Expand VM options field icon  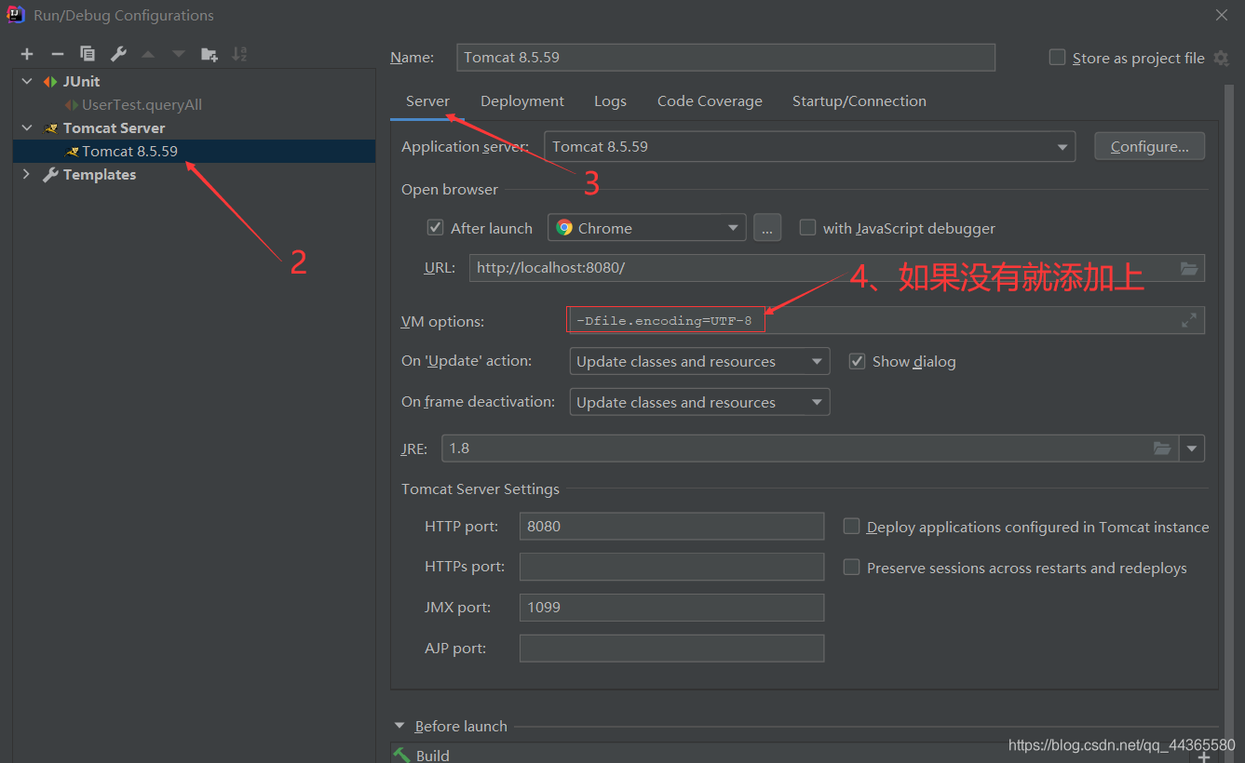point(1189,320)
